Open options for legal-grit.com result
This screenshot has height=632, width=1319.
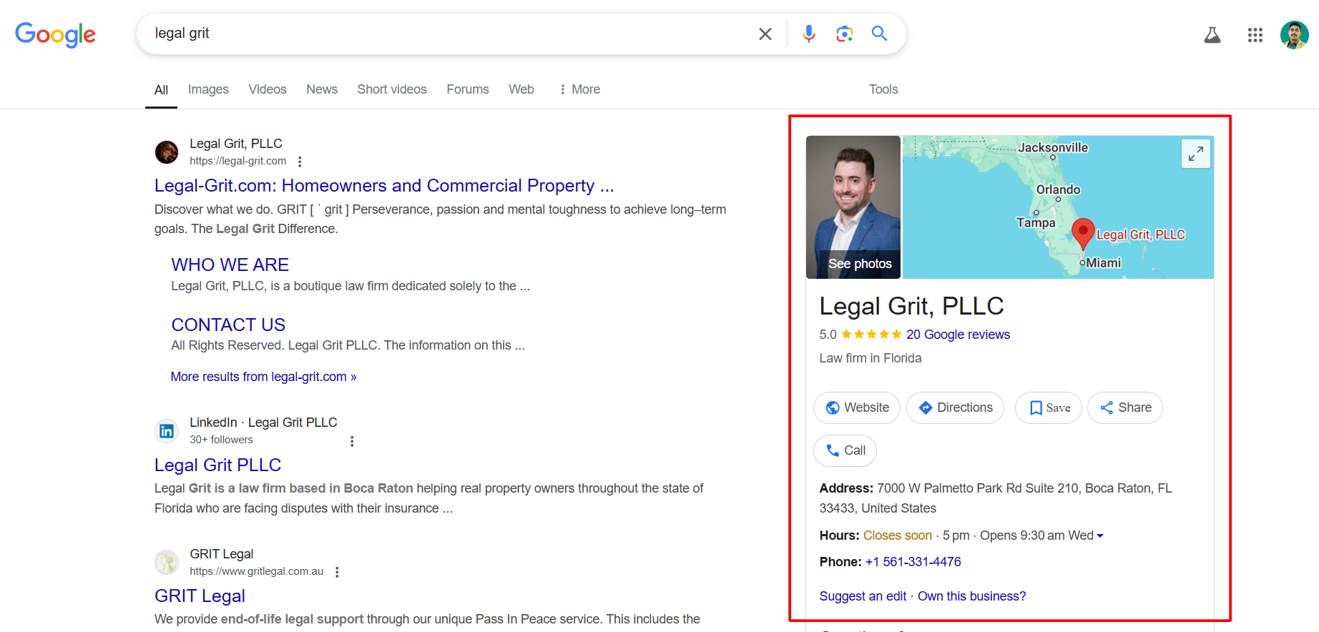300,162
